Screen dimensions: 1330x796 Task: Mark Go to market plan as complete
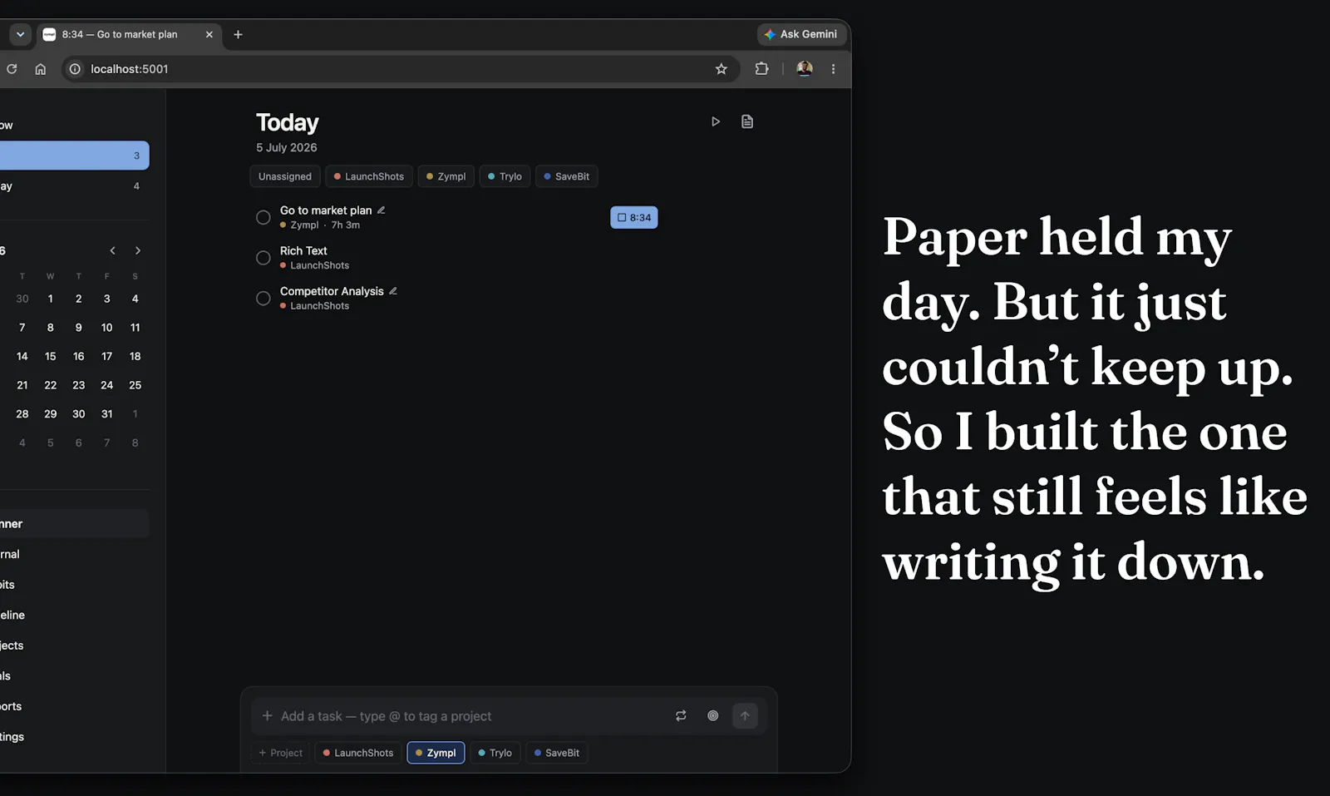pos(264,217)
